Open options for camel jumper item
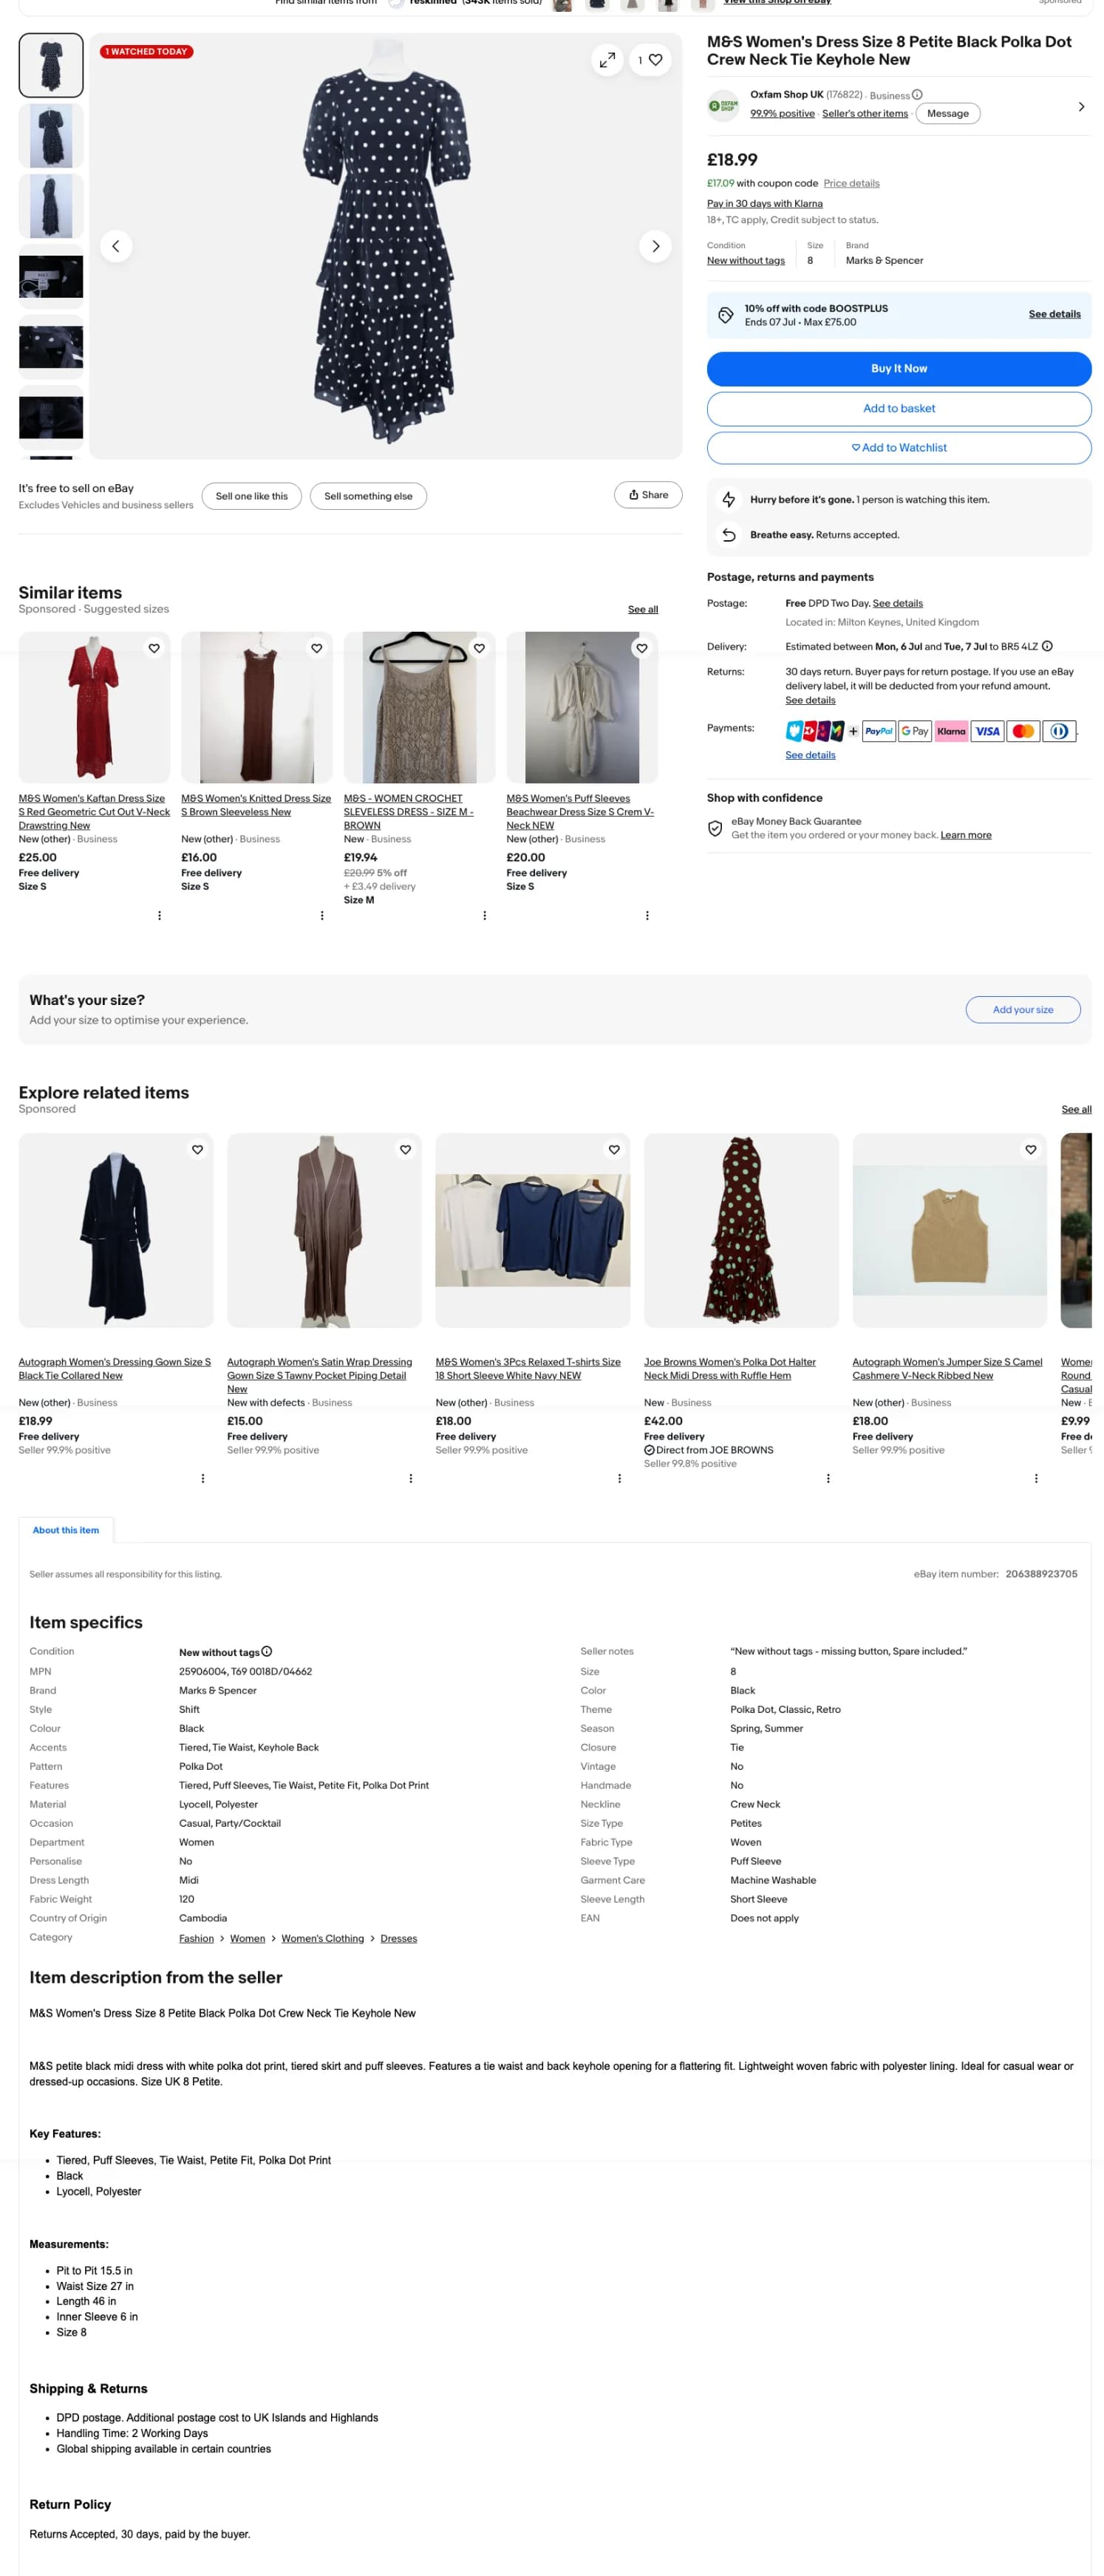 [1036, 1478]
